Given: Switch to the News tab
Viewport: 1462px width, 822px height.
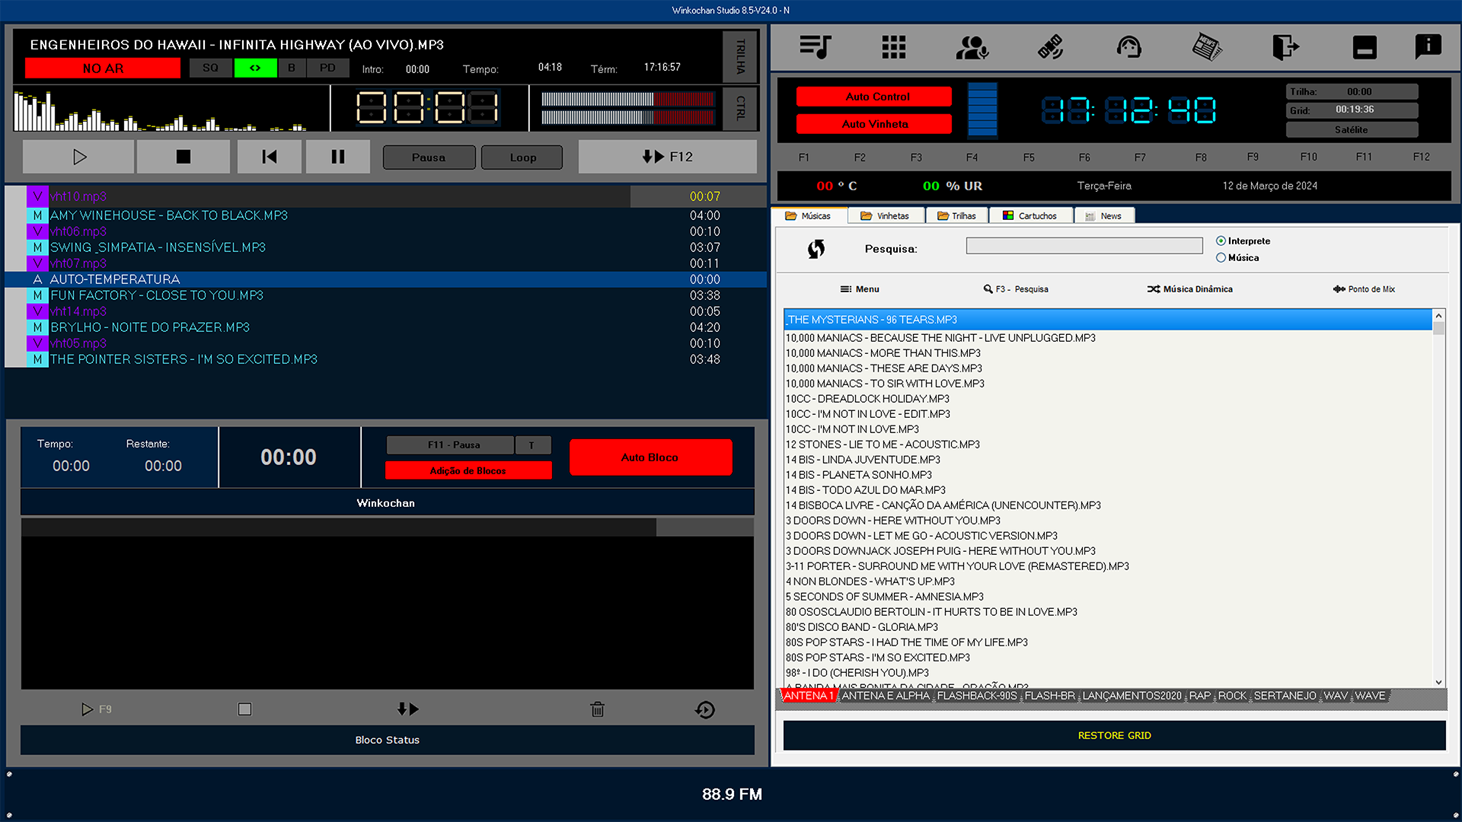Looking at the screenshot, I should click(x=1104, y=216).
